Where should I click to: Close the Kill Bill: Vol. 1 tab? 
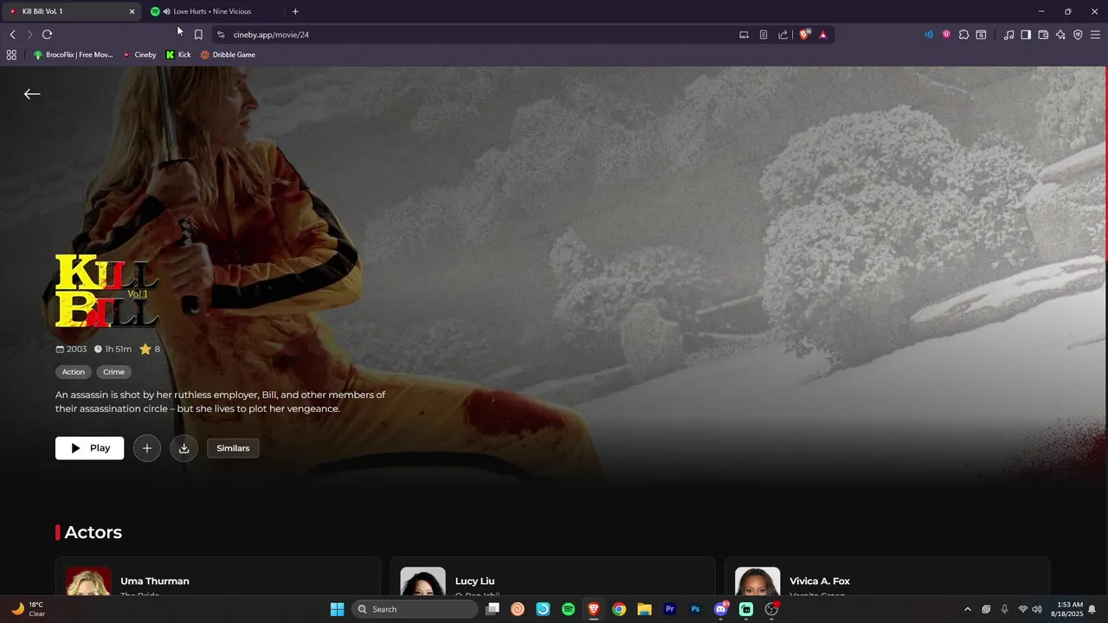tap(132, 11)
